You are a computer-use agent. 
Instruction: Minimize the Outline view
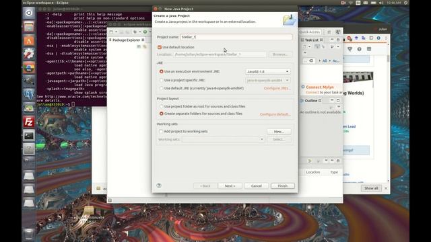coord(332,100)
